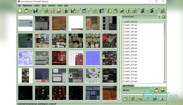Viewport: 183px width, 105px height.
Task: Open the Help menu
Action: 66,6
